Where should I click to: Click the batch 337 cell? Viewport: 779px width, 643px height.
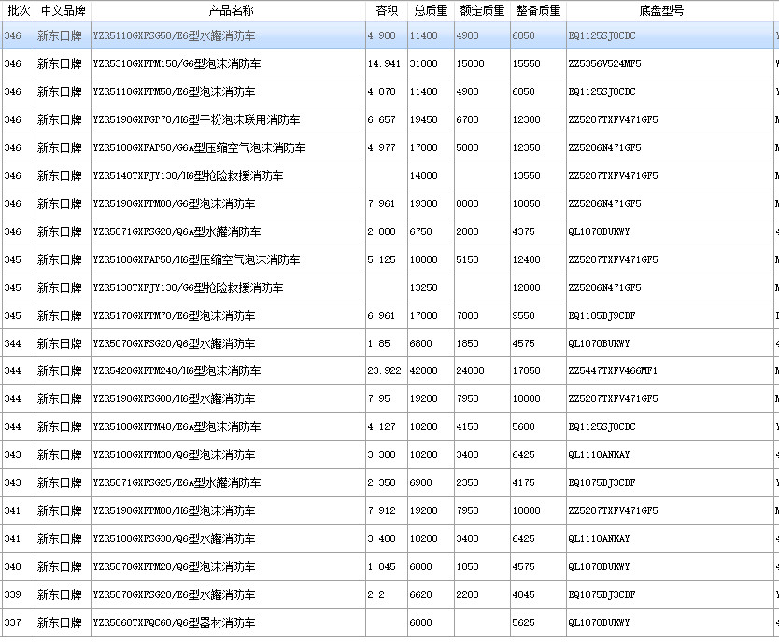point(13,622)
